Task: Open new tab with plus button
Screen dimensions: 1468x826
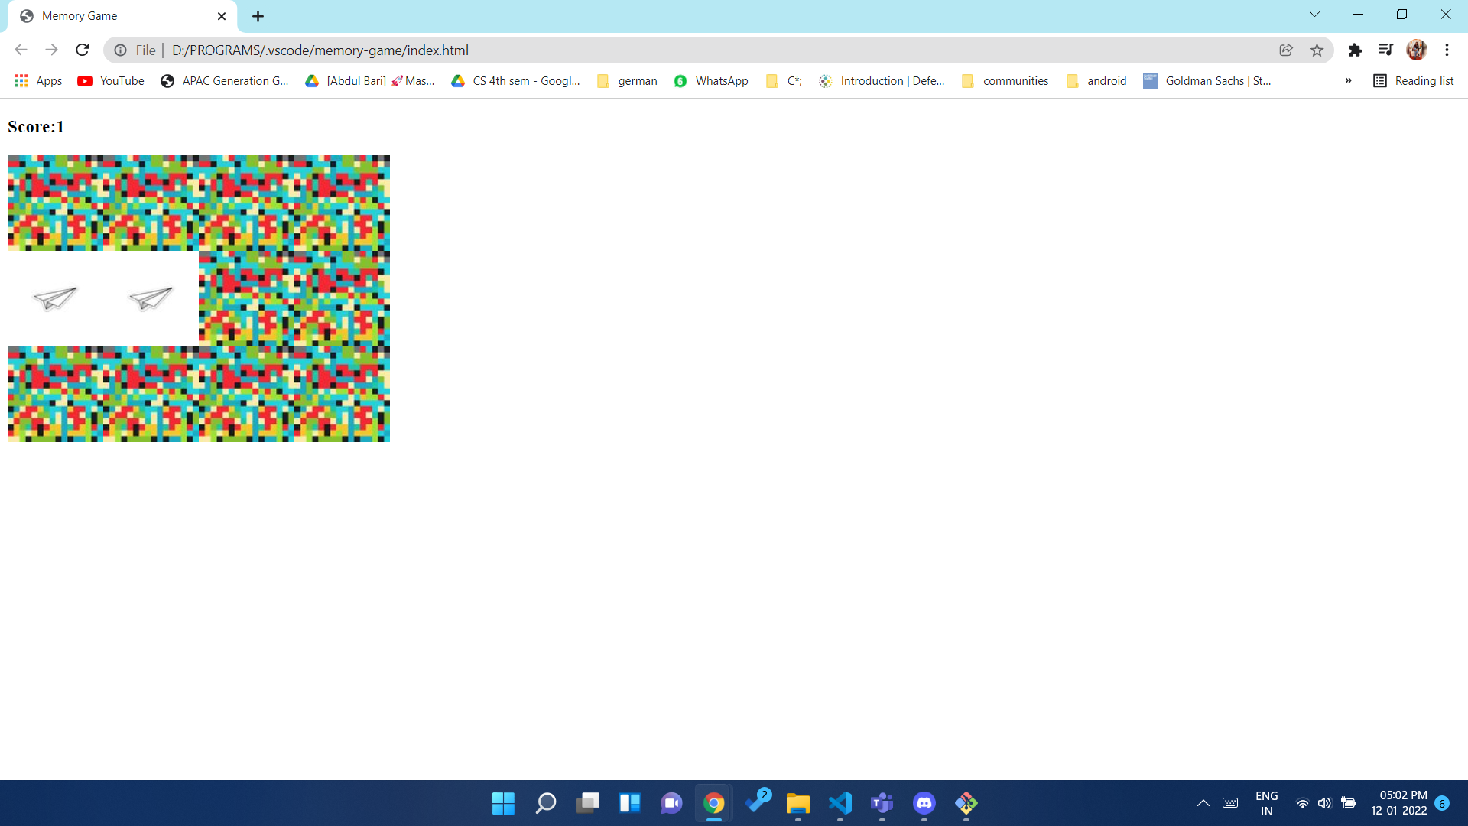Action: click(258, 16)
